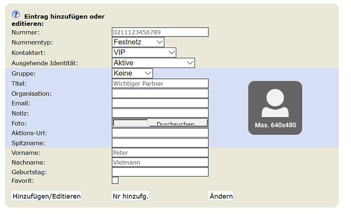Expand the Gruppe dropdown showing Keine
This screenshot has height=214, width=351.
[132, 73]
